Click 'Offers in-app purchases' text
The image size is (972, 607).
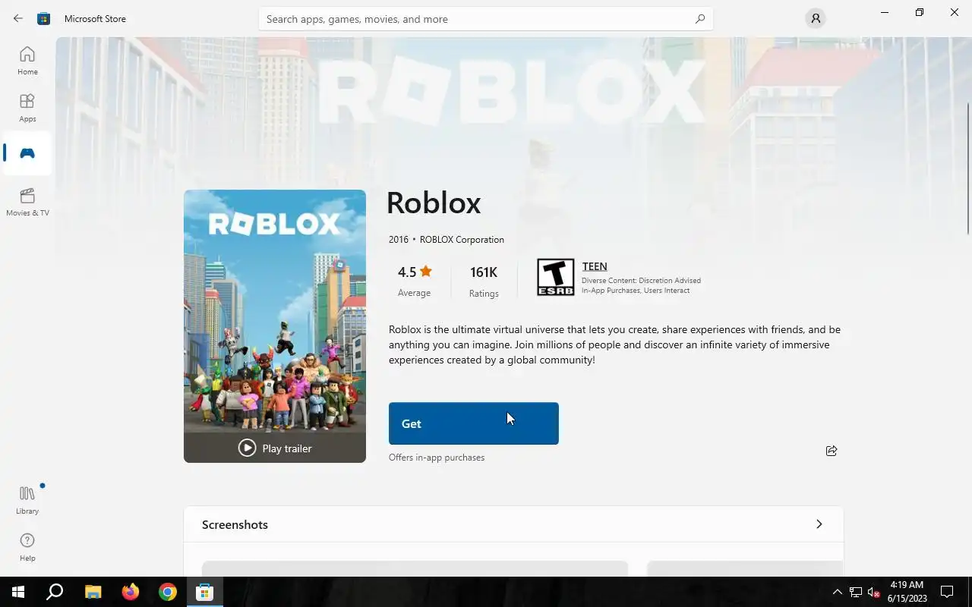coord(437,458)
